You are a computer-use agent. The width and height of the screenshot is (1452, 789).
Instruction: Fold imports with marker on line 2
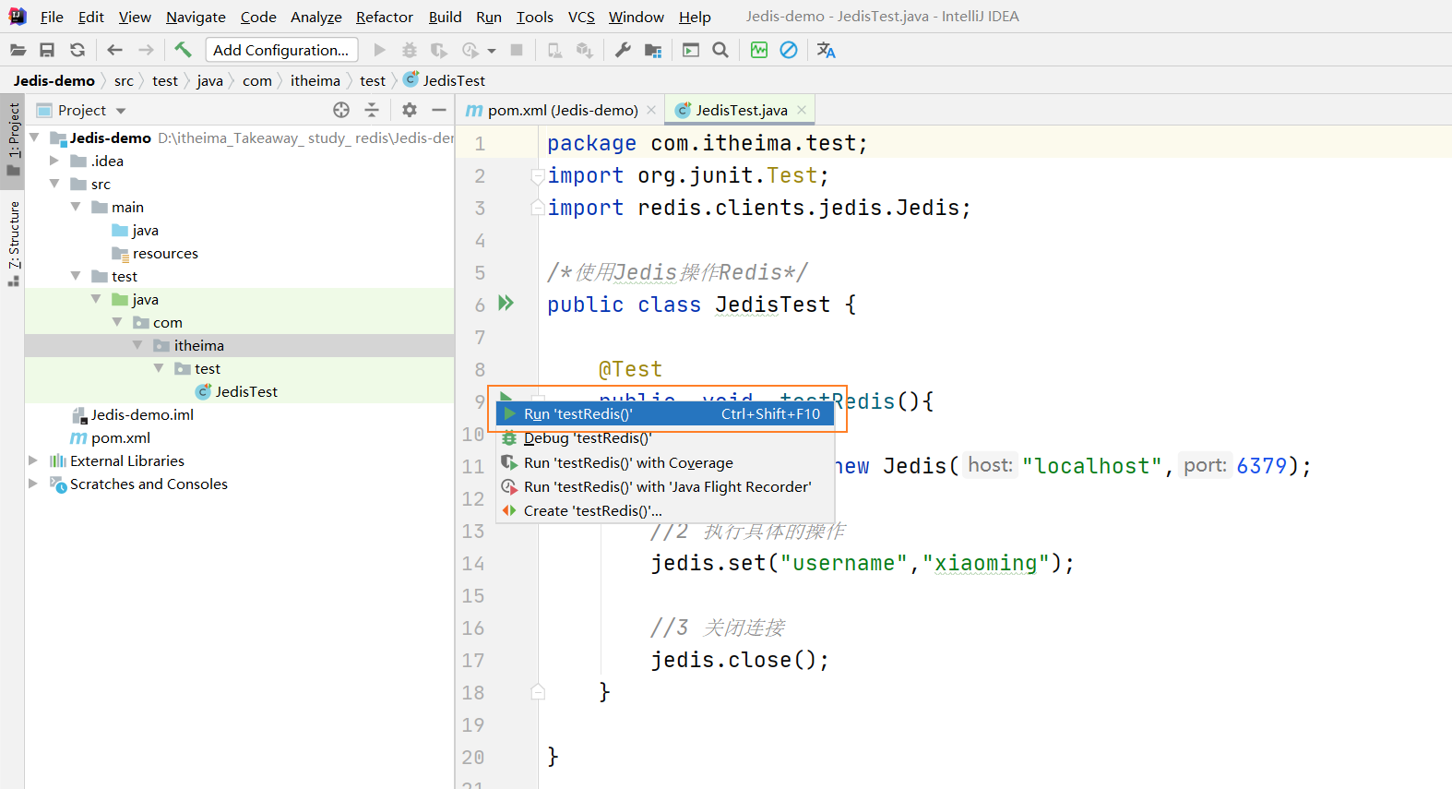tap(538, 175)
